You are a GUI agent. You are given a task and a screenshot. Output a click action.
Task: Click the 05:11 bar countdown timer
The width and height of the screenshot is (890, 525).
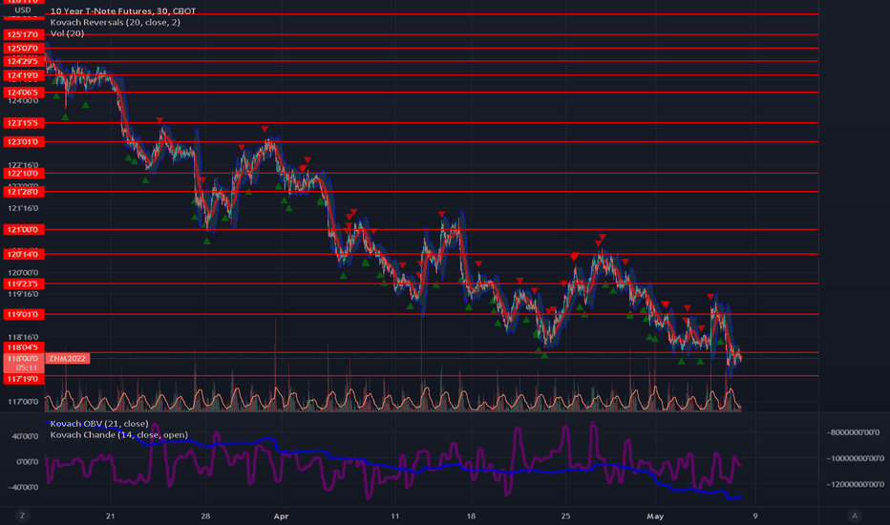click(x=26, y=367)
